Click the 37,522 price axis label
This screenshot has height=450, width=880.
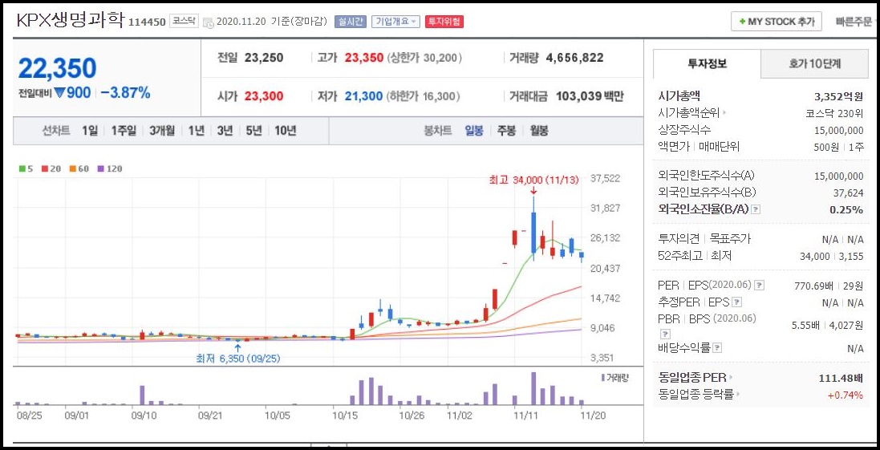click(604, 178)
